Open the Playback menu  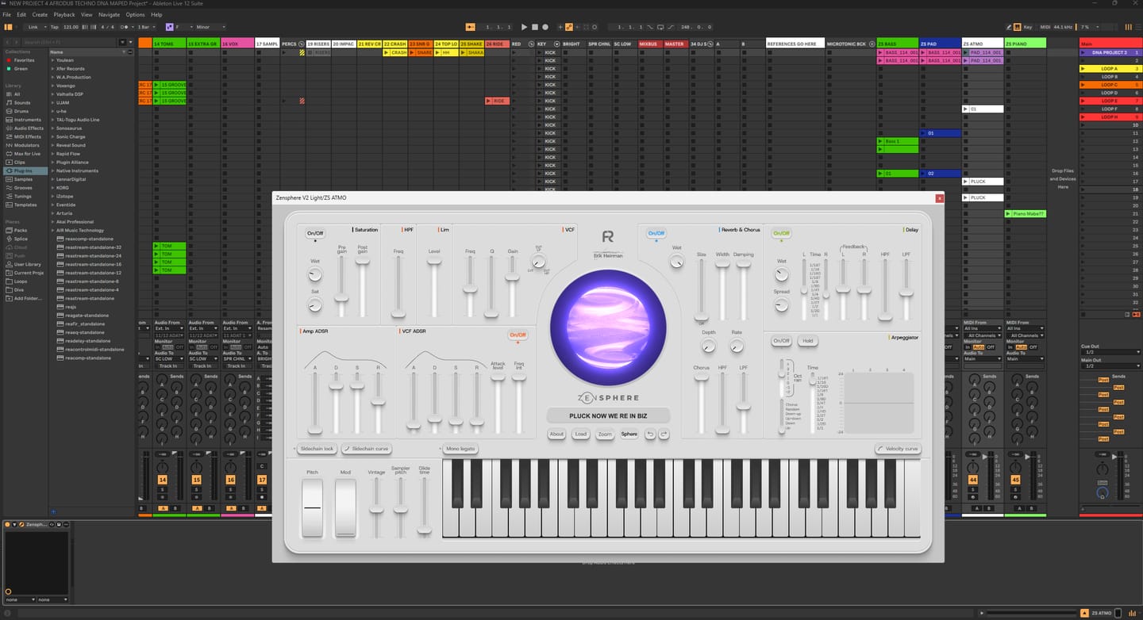[x=64, y=14]
